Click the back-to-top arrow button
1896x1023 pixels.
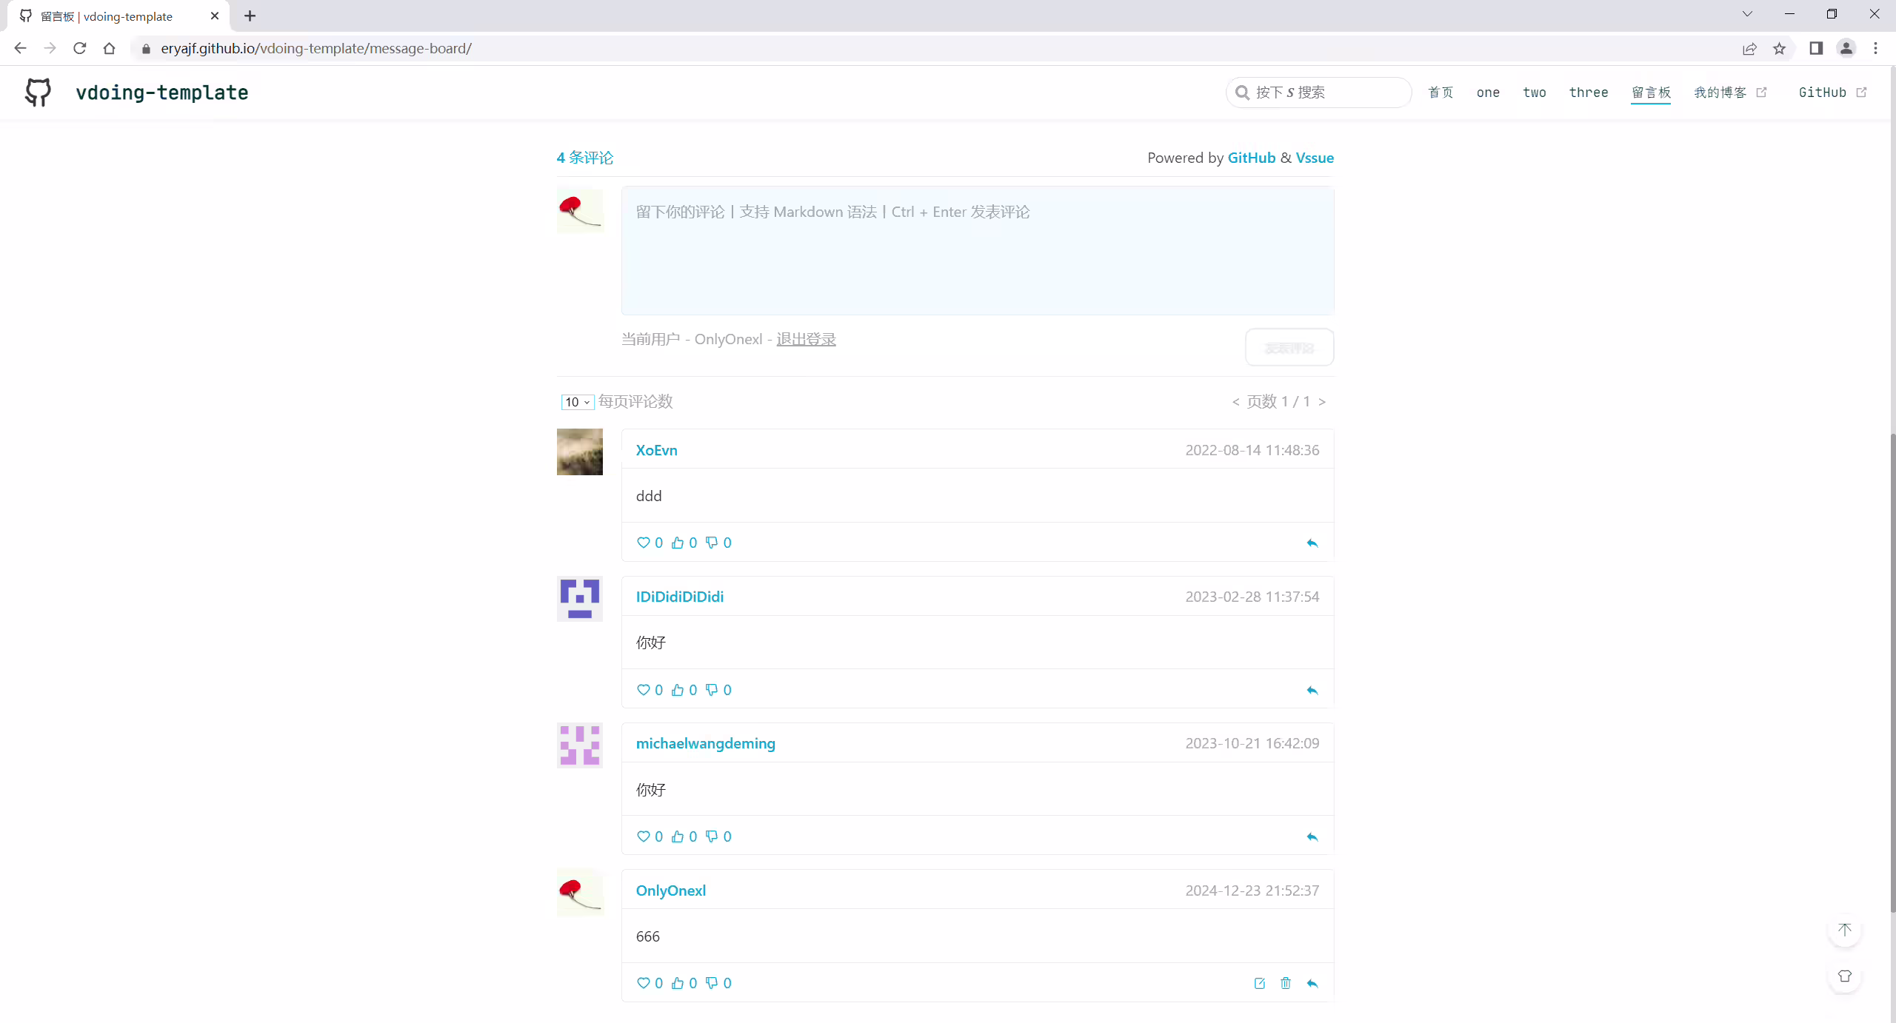tap(1845, 930)
